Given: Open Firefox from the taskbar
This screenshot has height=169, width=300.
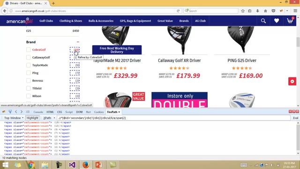Looking at the screenshot, I should 86,165.
